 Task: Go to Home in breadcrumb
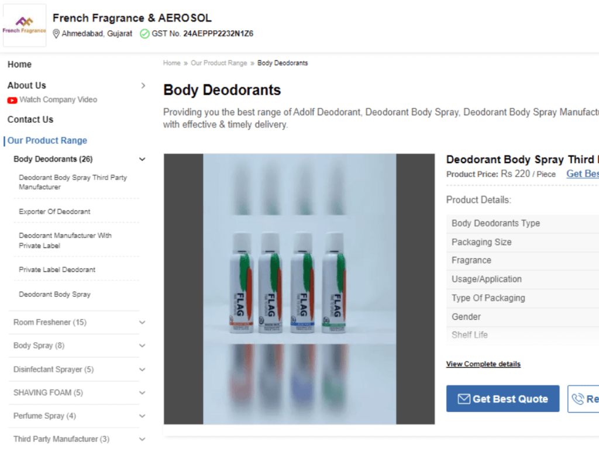172,63
